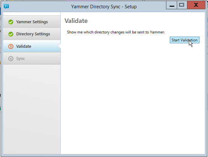This screenshot has height=157, width=208.
Task: Click green checkmark beside Directory Settings
Action: pos(11,34)
